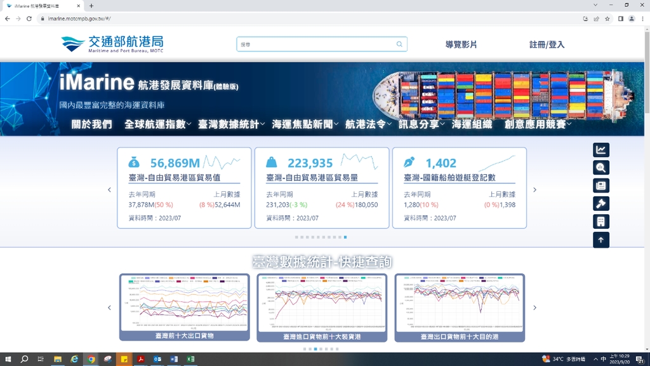Screen dimensions: 650x366
Task: Open the 導覽影片 link
Action: [x=461, y=44]
